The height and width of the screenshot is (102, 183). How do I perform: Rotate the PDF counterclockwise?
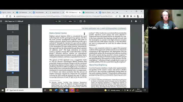click(x=84, y=21)
